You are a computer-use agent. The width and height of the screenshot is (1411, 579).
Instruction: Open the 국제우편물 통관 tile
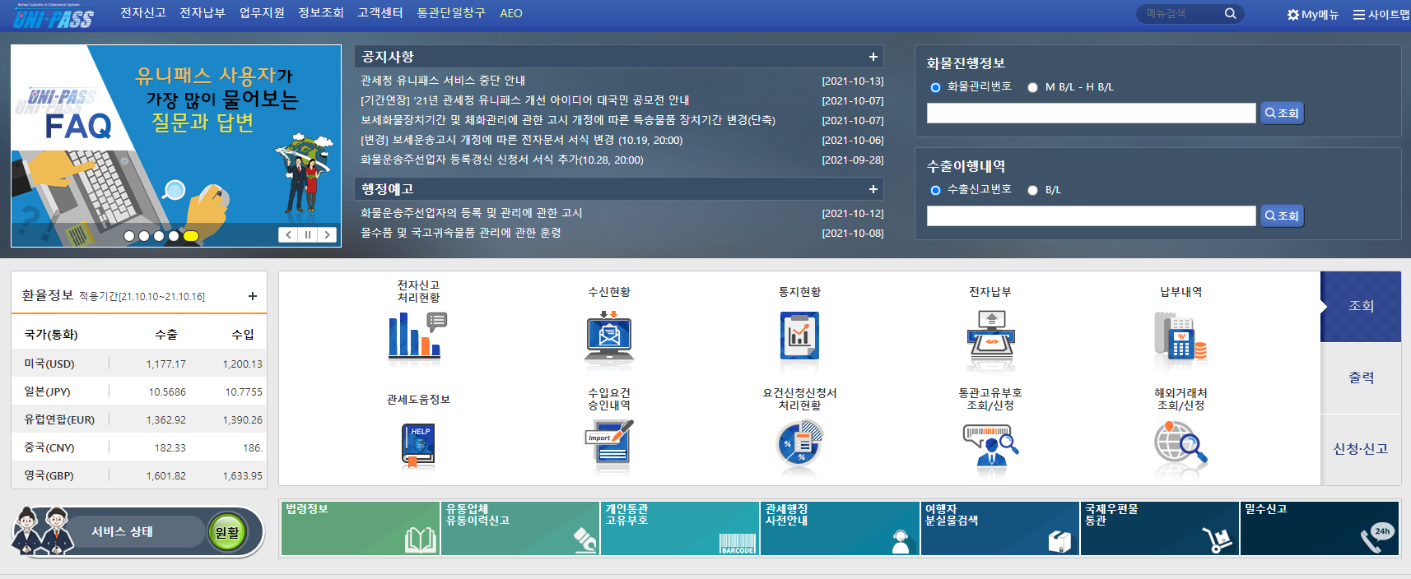[1159, 529]
